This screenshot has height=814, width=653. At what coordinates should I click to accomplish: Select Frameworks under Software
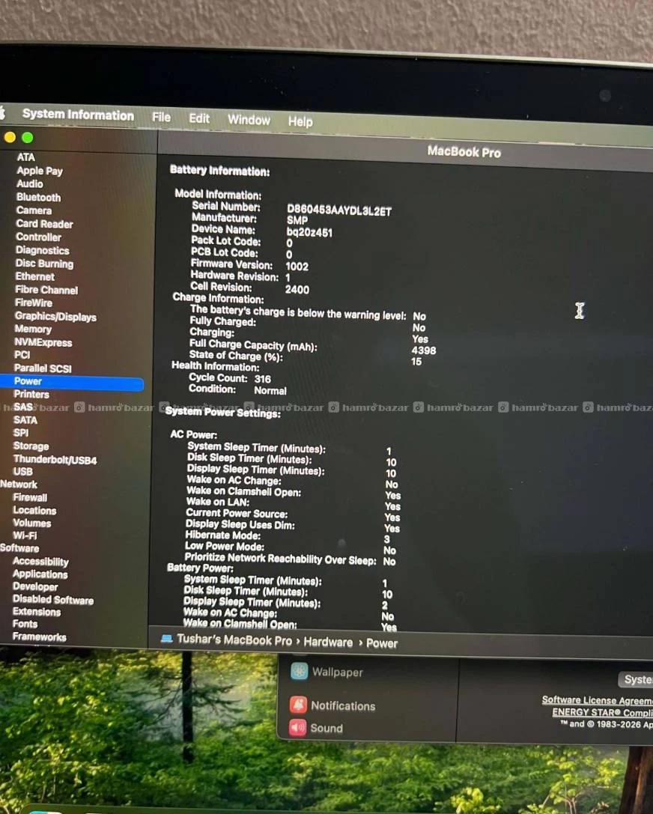pyautogui.click(x=40, y=637)
